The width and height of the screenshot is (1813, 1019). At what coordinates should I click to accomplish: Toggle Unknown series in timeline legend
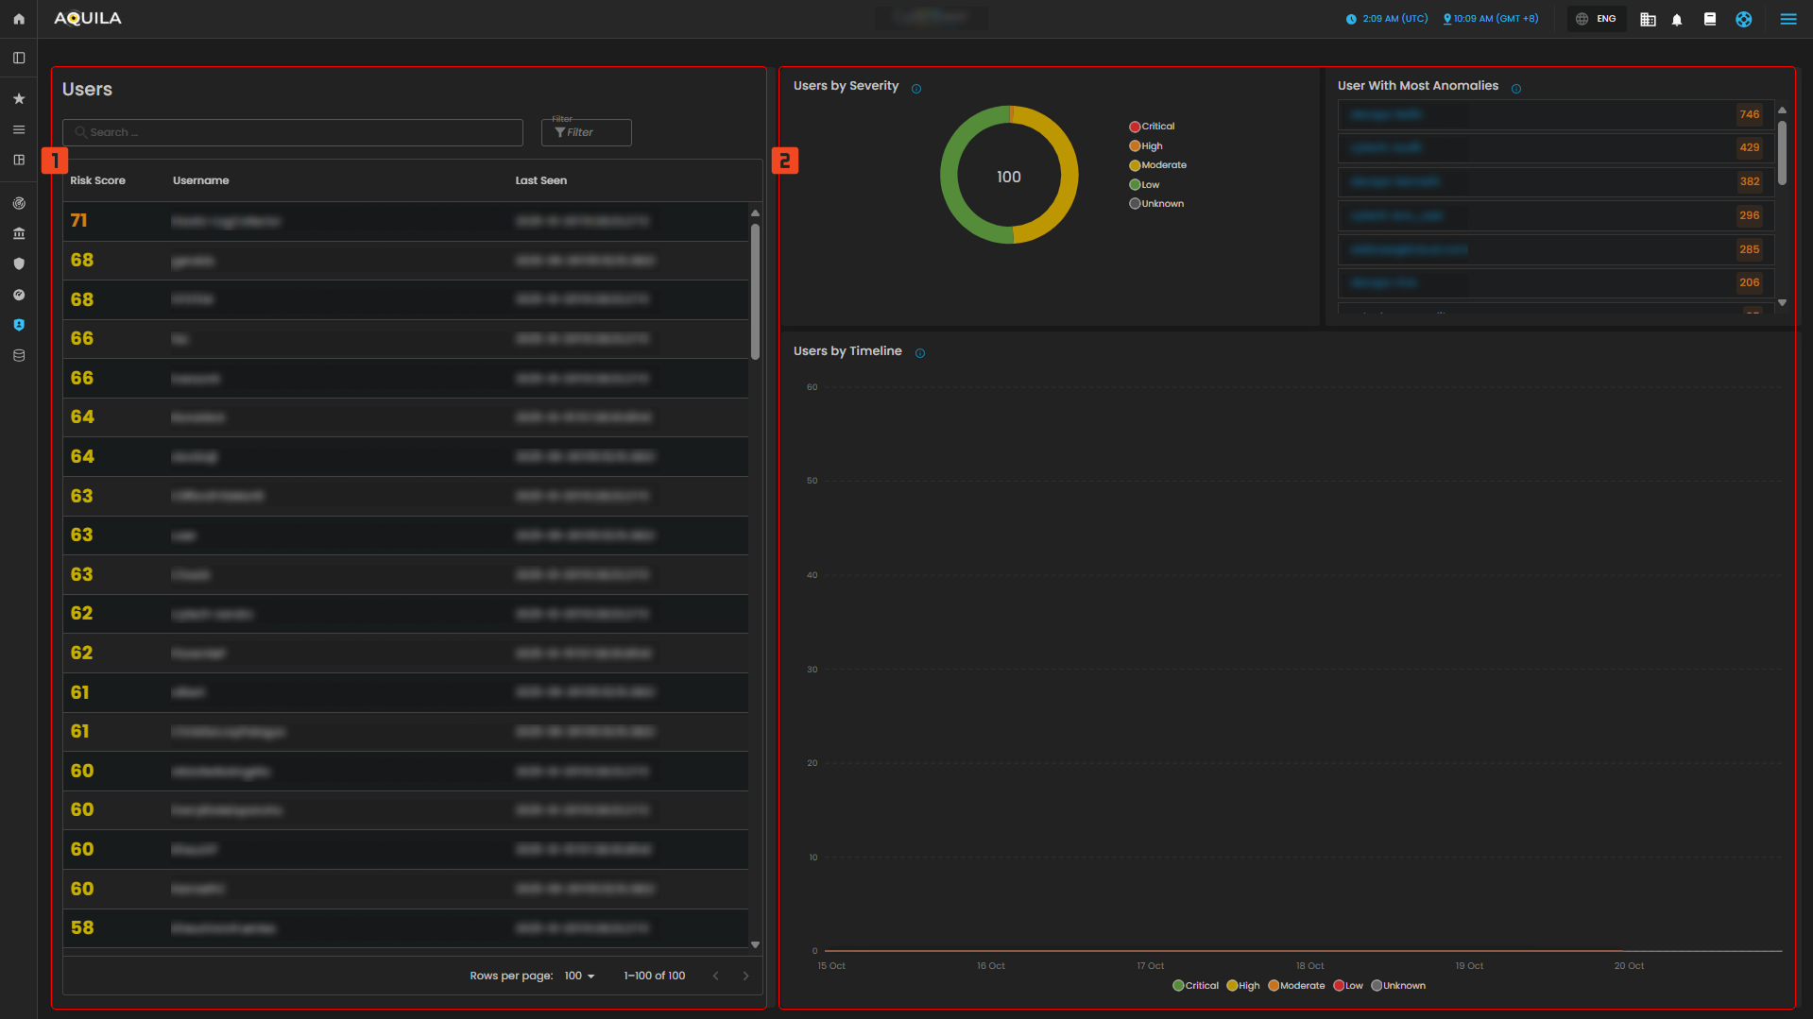1397,986
